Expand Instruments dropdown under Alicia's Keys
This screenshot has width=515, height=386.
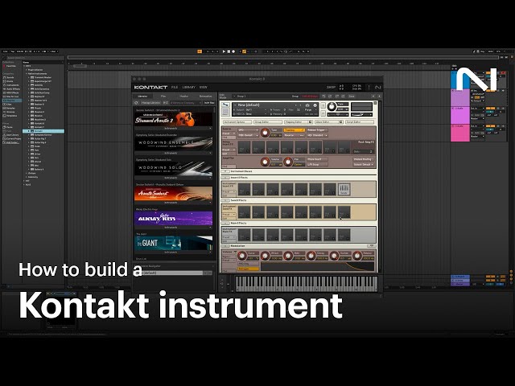(174, 227)
